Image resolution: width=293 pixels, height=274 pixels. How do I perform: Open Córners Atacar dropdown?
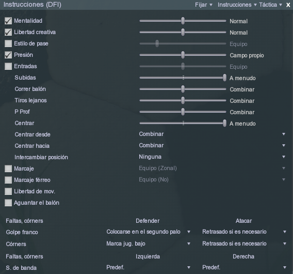pyautogui.click(x=244, y=243)
